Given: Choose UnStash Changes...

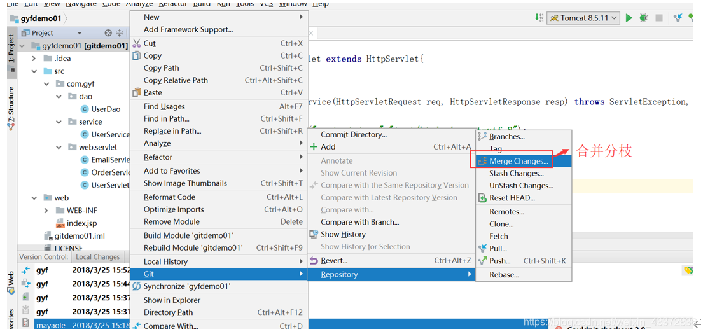Looking at the screenshot, I should 523,186.
